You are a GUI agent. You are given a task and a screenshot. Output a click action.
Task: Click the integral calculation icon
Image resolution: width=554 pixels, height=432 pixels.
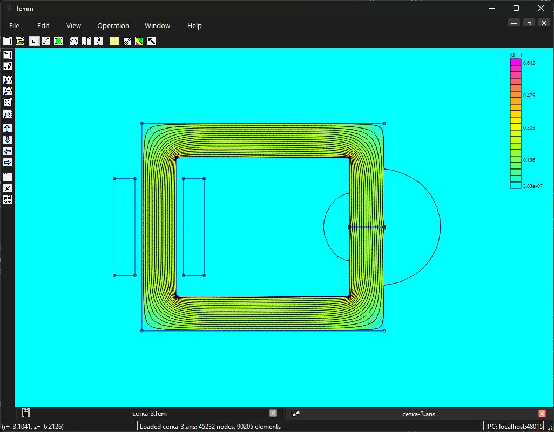pos(86,42)
